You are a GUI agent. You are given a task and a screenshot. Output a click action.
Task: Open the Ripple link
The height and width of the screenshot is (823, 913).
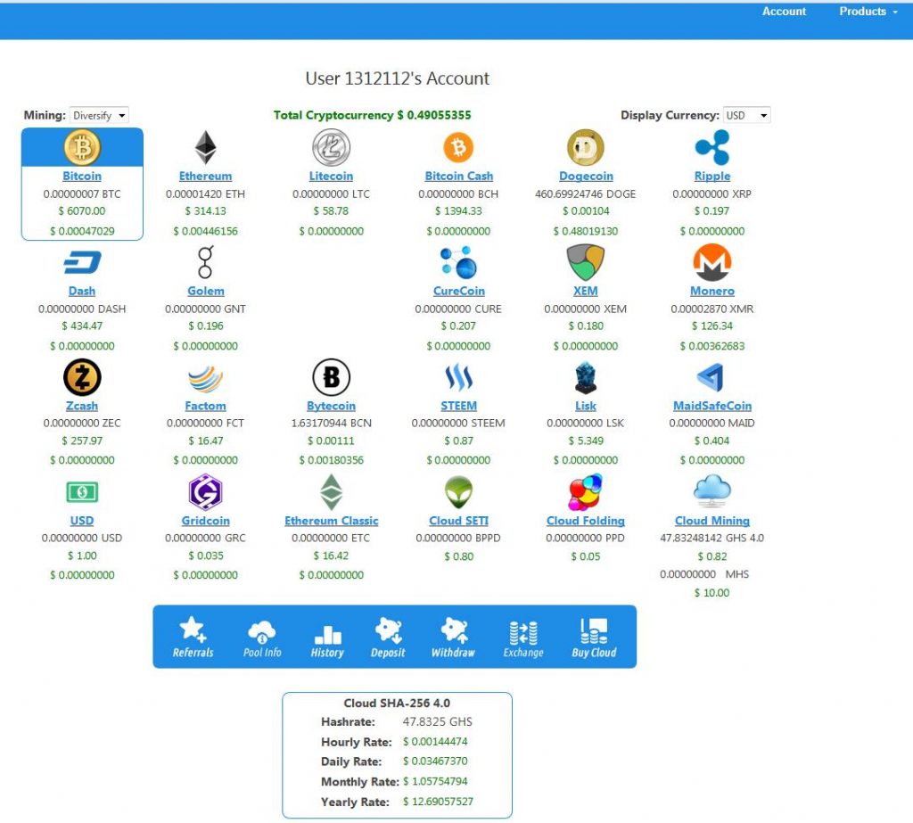[x=712, y=176]
